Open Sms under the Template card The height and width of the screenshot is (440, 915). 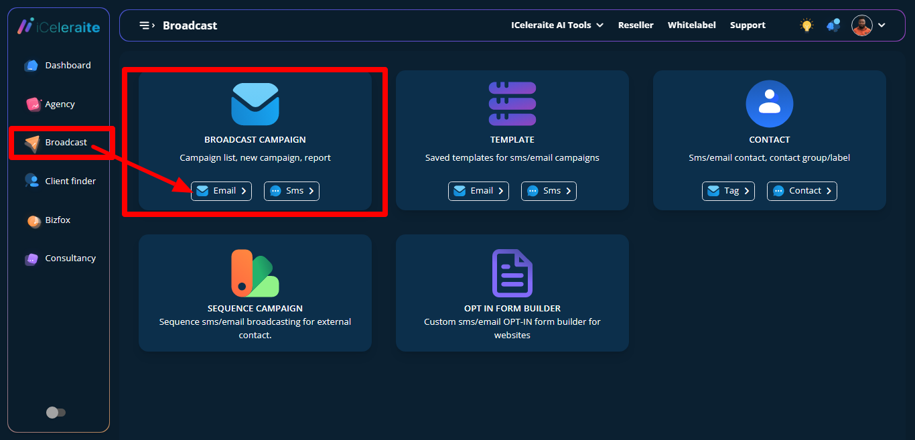pyautogui.click(x=548, y=191)
